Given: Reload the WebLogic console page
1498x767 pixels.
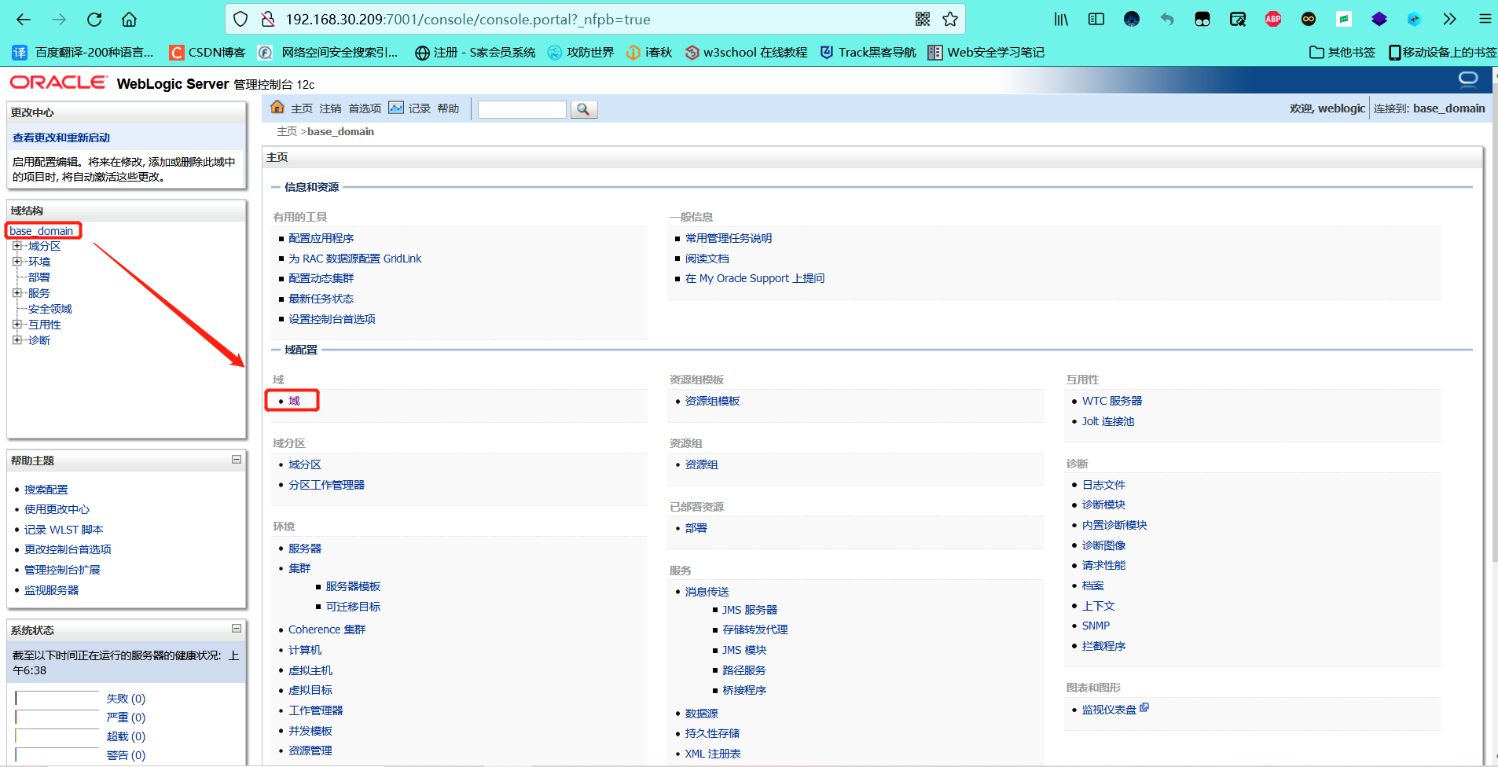Looking at the screenshot, I should 94,20.
